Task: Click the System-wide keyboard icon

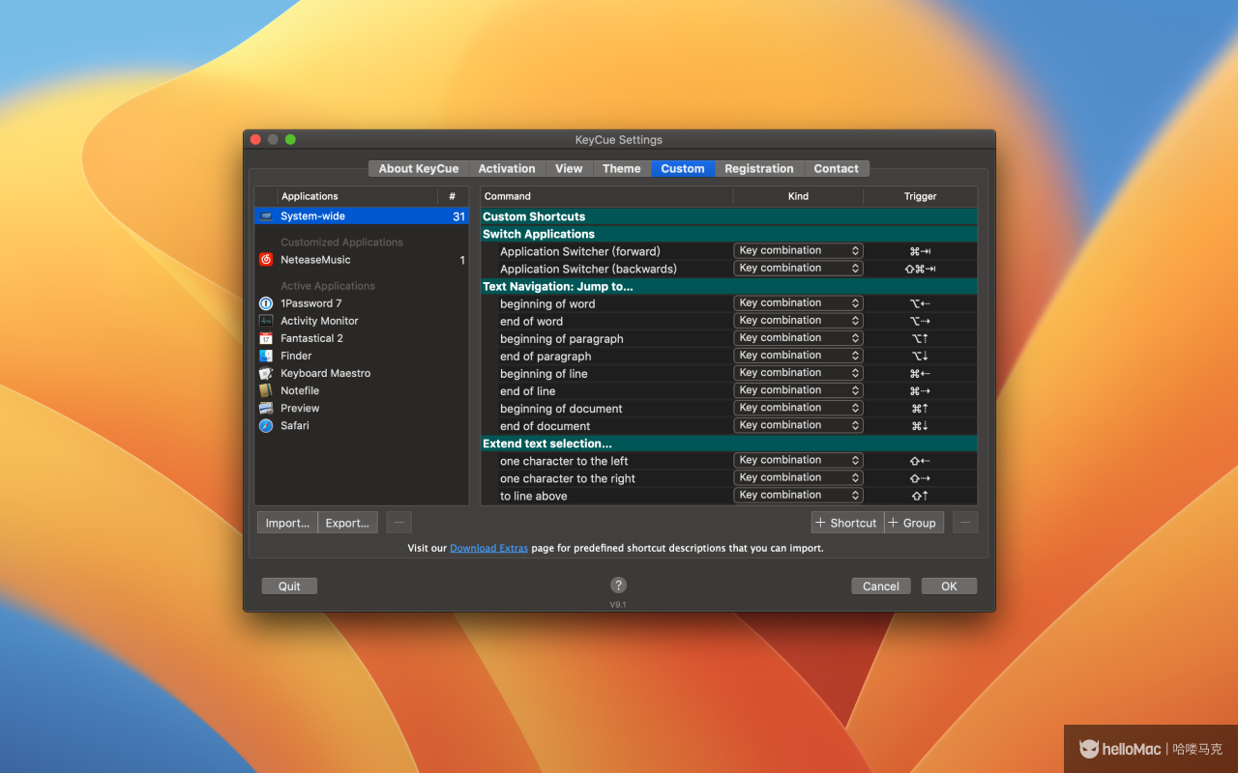Action: [x=266, y=216]
